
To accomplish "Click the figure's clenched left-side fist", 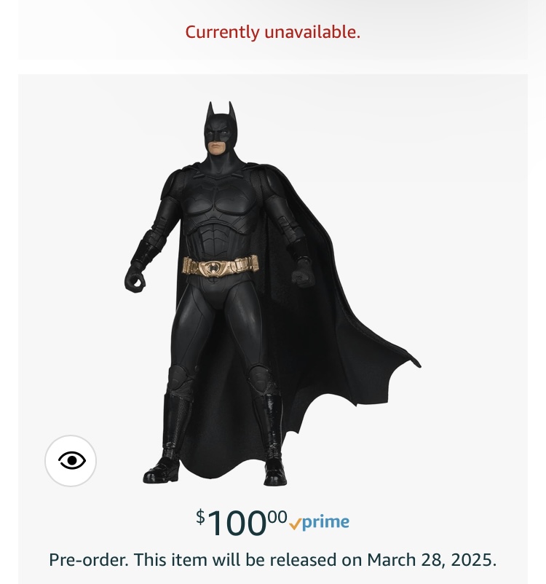I will [x=135, y=279].
